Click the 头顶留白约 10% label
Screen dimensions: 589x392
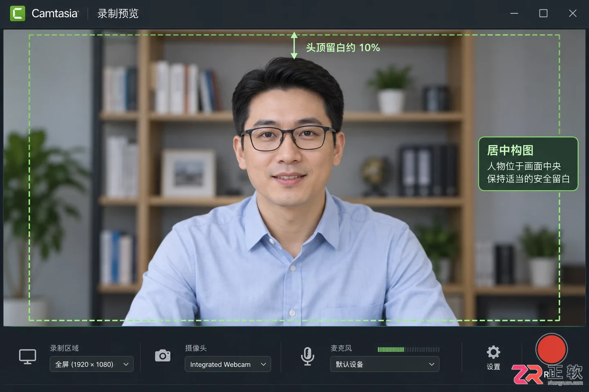click(x=343, y=48)
